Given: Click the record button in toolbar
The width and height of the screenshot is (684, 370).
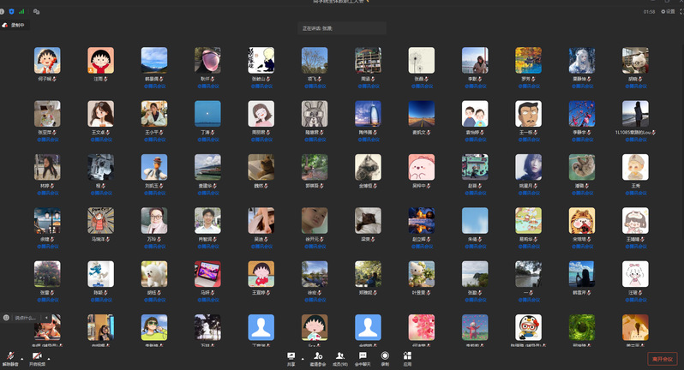Looking at the screenshot, I should tap(385, 356).
